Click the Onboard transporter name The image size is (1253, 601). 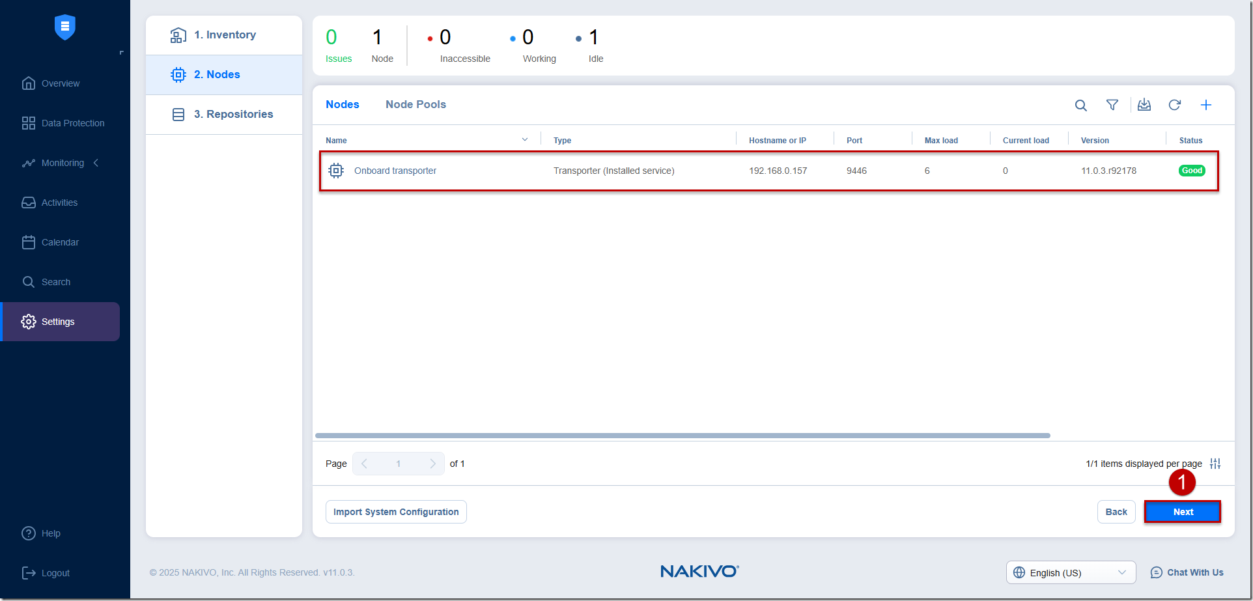[395, 171]
